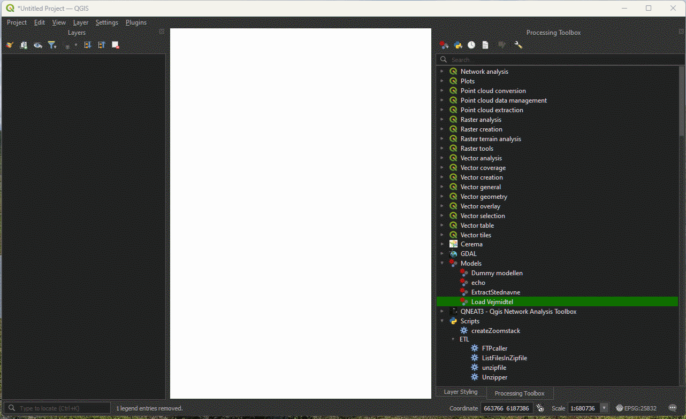Expand the Cerema provider

click(442, 244)
